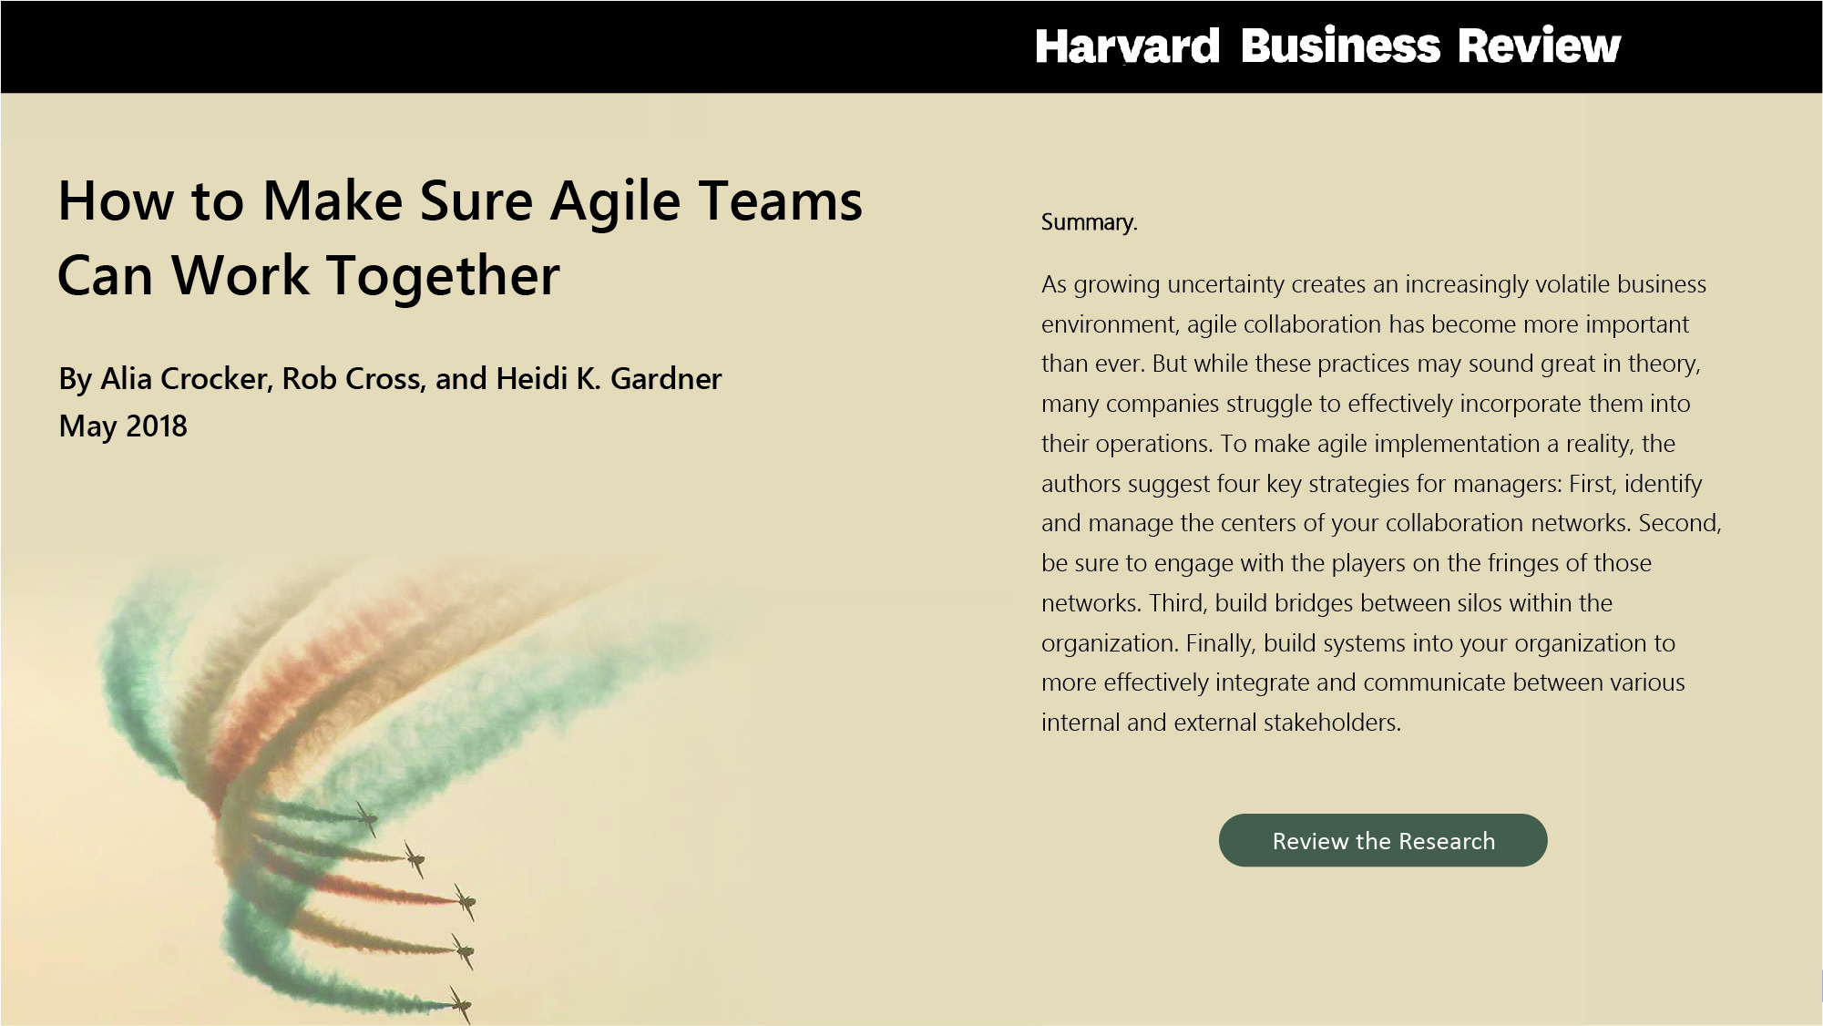Click the Summary heading
The image size is (1823, 1026).
(1089, 222)
